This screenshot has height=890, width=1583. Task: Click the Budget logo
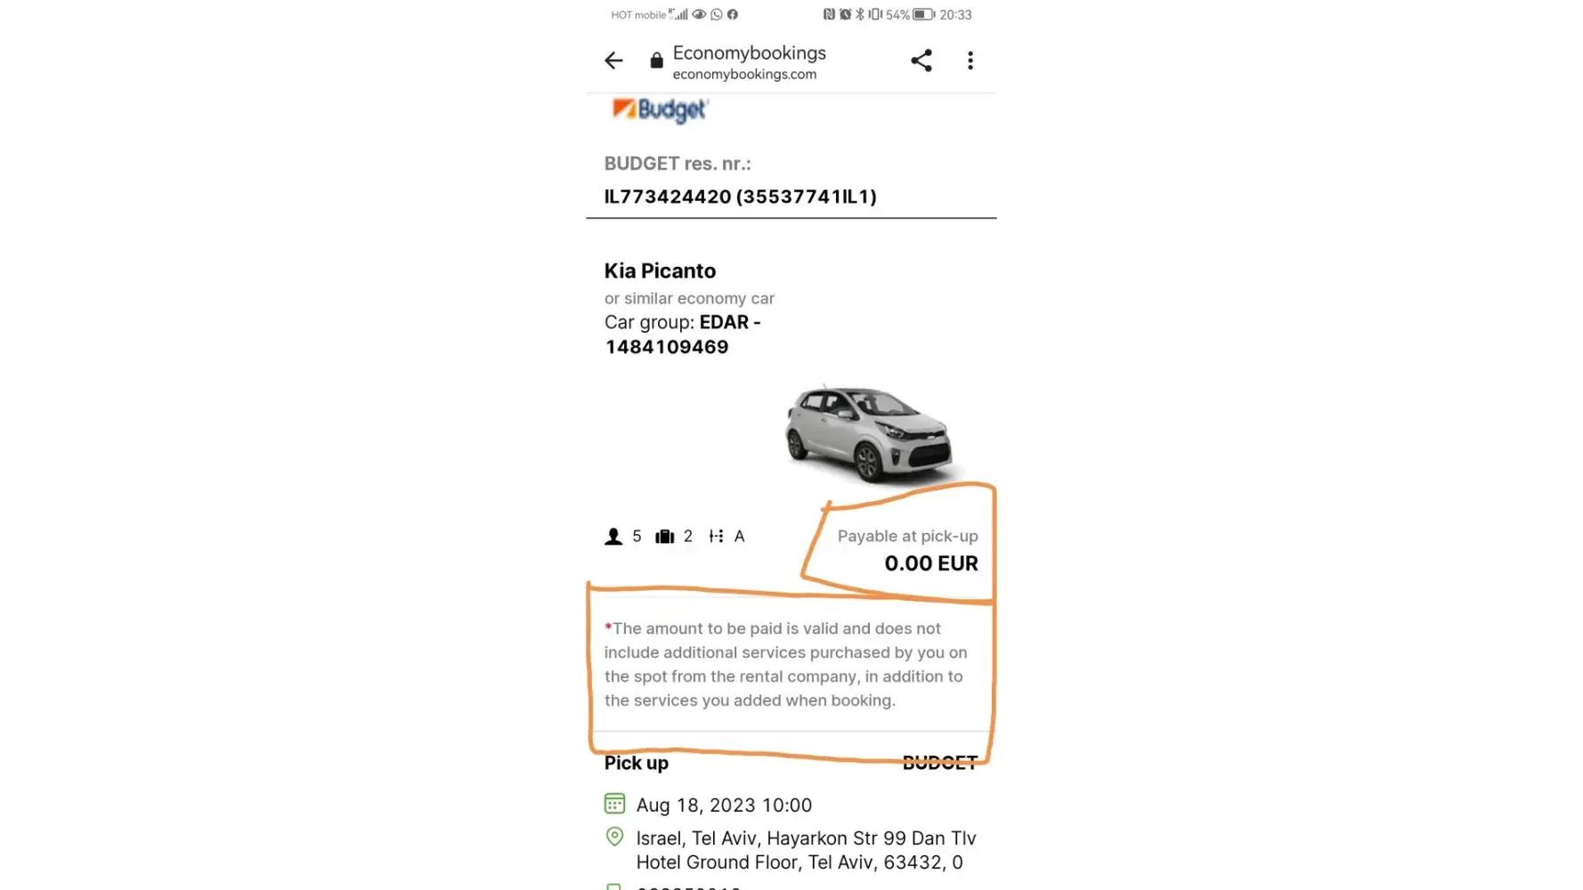point(660,110)
